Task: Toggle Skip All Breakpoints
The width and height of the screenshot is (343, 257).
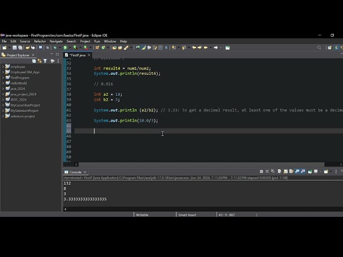Action: [x=48, y=48]
